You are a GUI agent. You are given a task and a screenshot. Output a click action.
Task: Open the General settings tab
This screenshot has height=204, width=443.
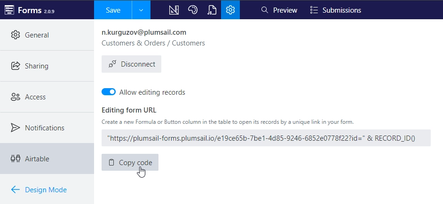tap(47, 35)
